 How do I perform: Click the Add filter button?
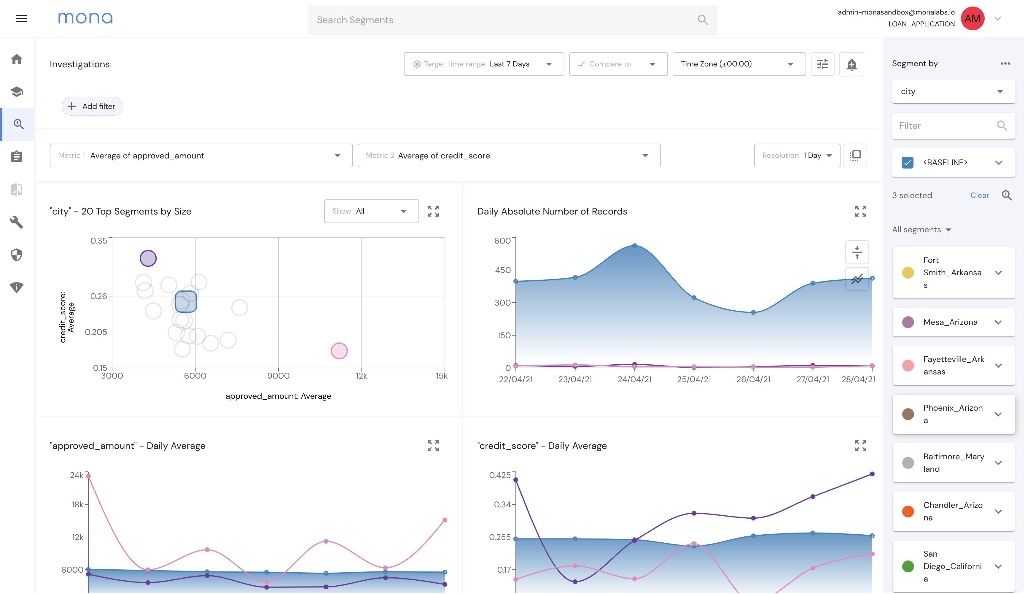tap(92, 107)
